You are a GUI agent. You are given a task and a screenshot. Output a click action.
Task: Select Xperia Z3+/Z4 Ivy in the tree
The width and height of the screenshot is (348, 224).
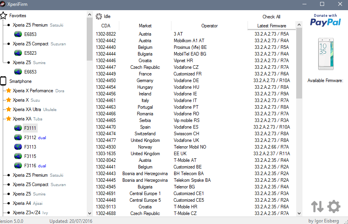(x=30, y=213)
